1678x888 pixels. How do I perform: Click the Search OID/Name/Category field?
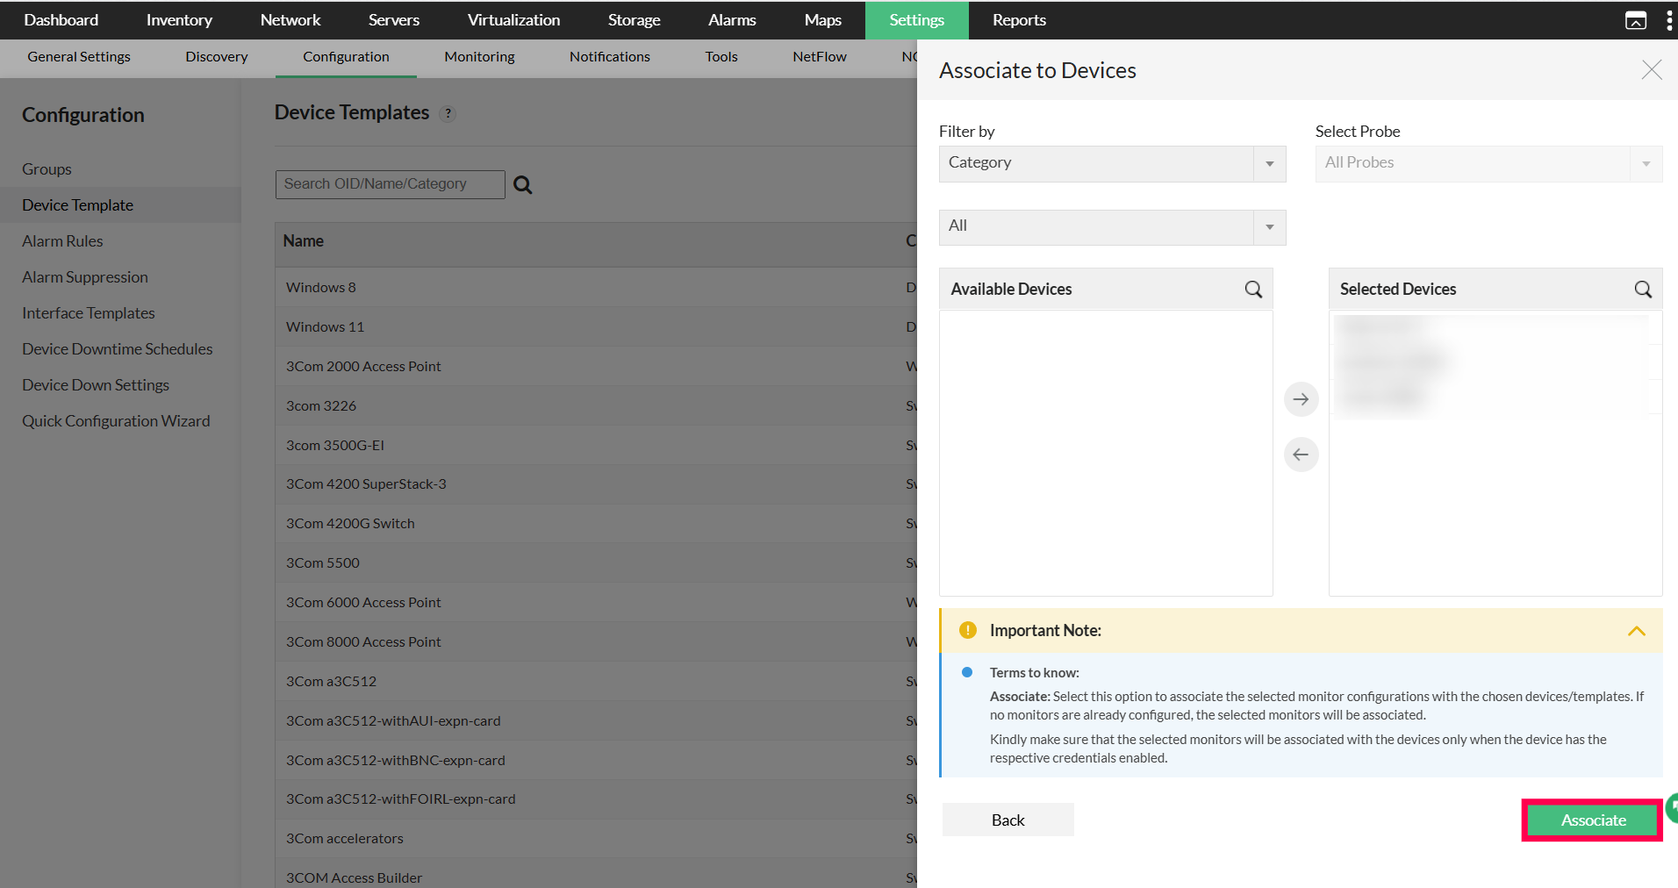pyautogui.click(x=390, y=184)
